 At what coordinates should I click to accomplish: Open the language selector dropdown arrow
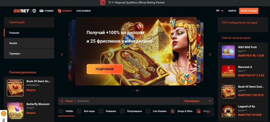point(222,11)
